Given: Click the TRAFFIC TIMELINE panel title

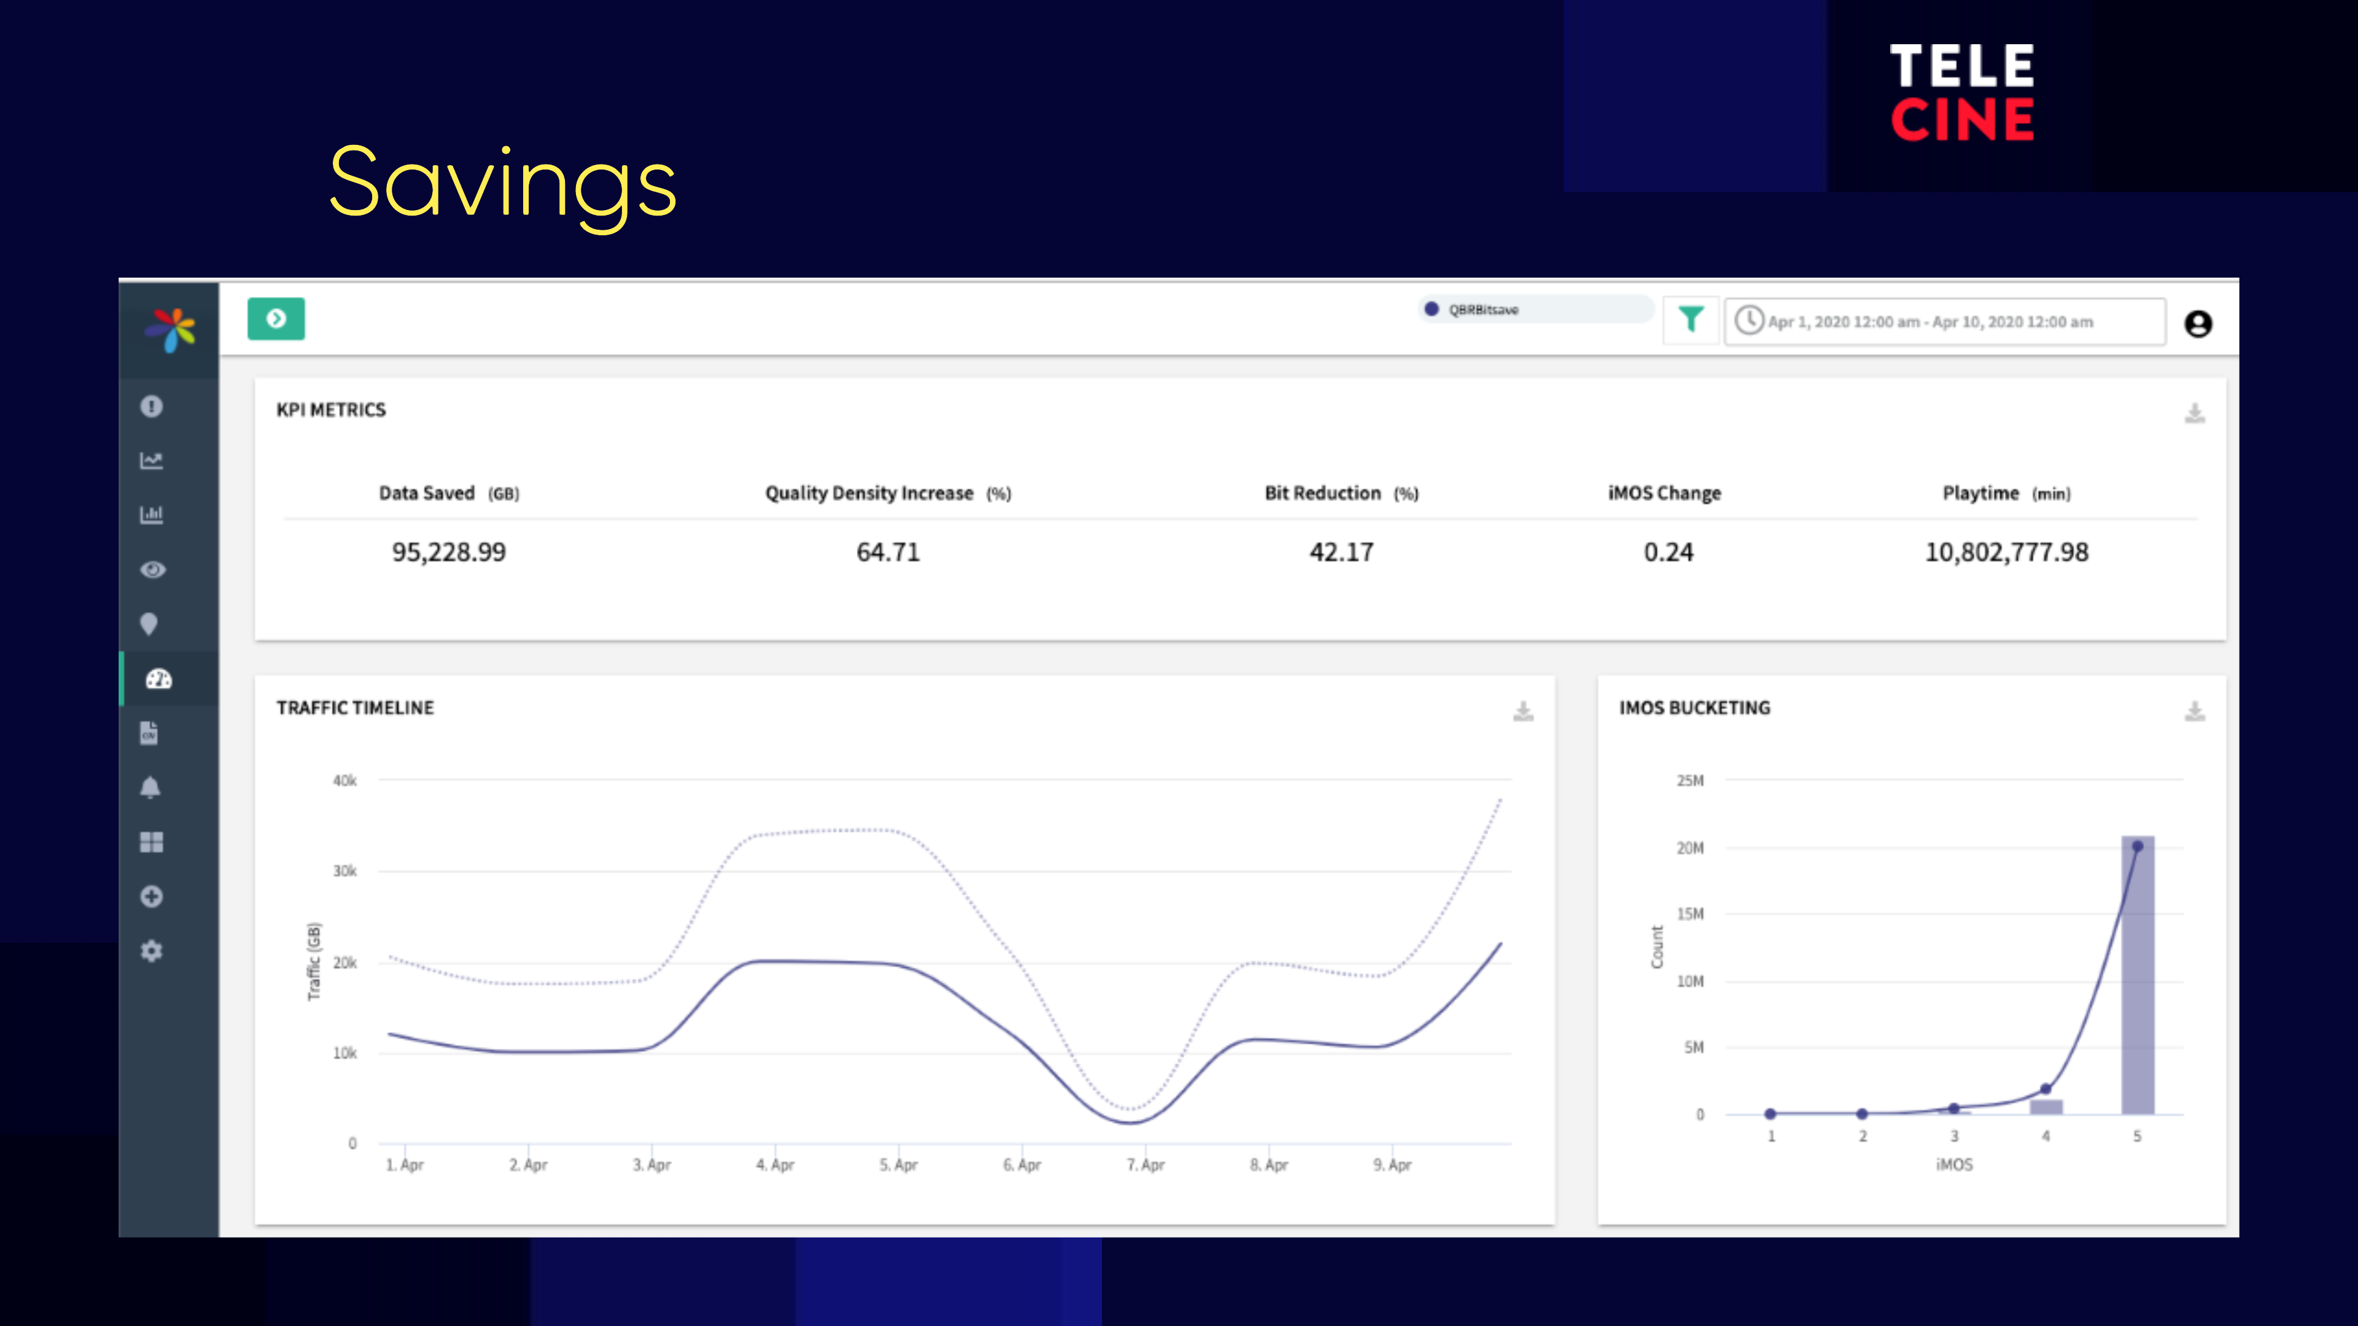Looking at the screenshot, I should click(x=355, y=708).
